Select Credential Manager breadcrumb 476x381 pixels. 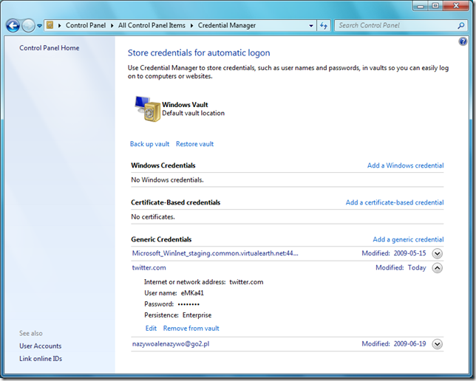point(227,26)
